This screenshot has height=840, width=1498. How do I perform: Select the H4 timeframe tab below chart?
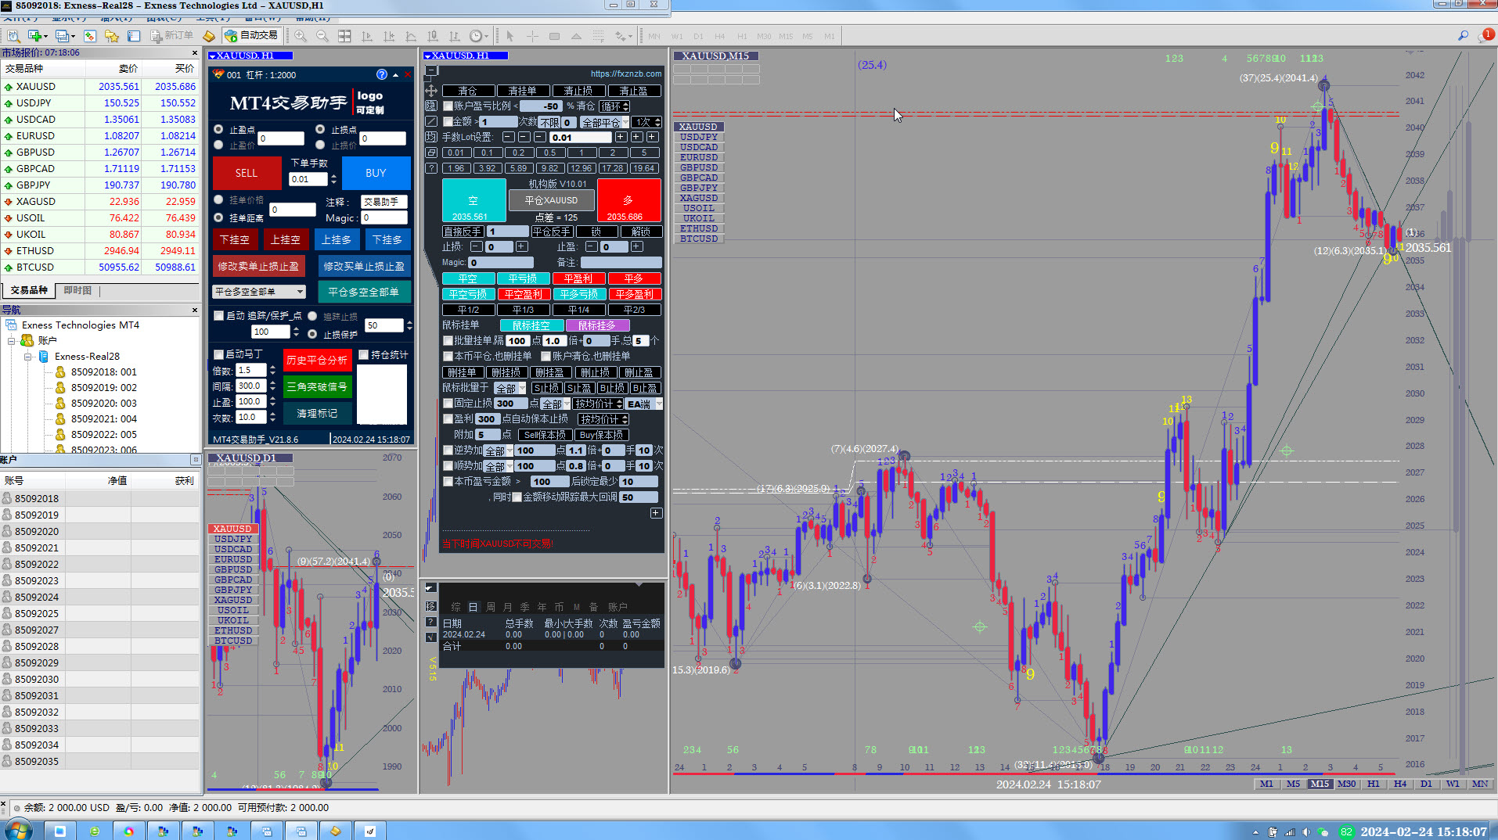pyautogui.click(x=1400, y=784)
